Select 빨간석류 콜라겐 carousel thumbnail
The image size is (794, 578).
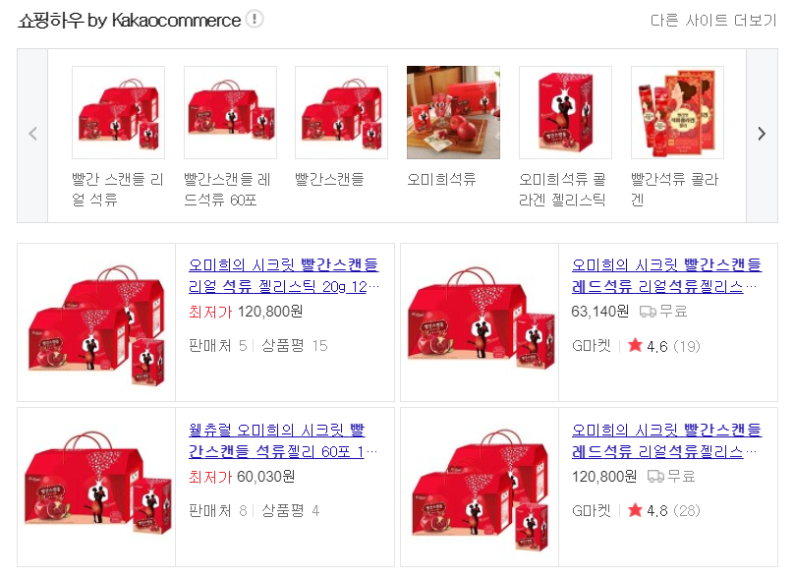click(x=677, y=112)
